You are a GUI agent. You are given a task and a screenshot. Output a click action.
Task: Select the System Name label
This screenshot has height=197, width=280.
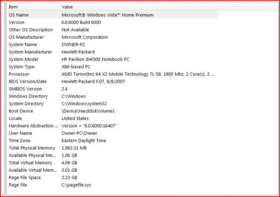pyautogui.click(x=23, y=45)
